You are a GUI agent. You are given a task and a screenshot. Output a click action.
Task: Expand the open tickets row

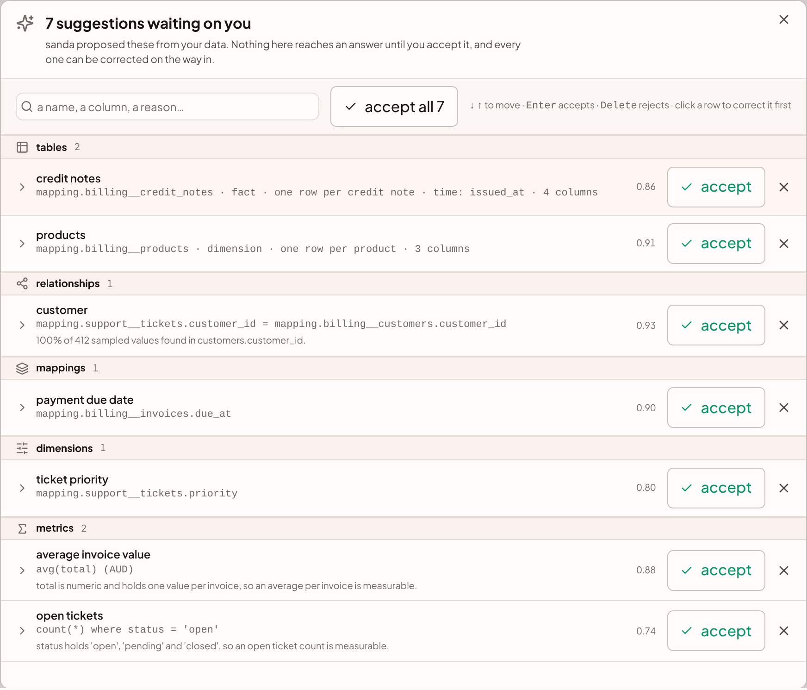(22, 631)
